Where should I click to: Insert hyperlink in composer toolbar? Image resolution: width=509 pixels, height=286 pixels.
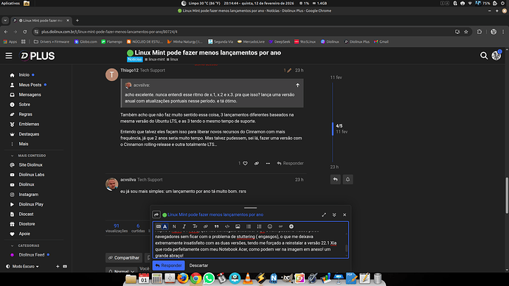point(206,226)
